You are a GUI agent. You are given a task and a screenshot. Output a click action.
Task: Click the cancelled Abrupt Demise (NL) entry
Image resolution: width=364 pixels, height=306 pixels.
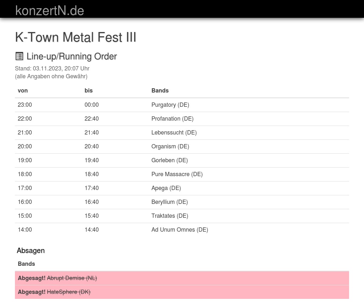tap(72, 278)
